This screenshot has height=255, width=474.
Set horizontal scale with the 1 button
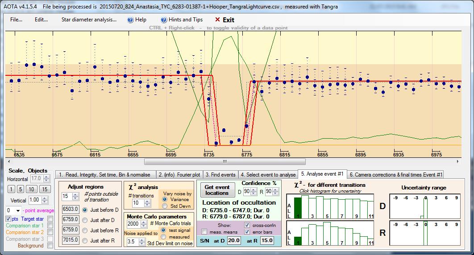[11, 189]
